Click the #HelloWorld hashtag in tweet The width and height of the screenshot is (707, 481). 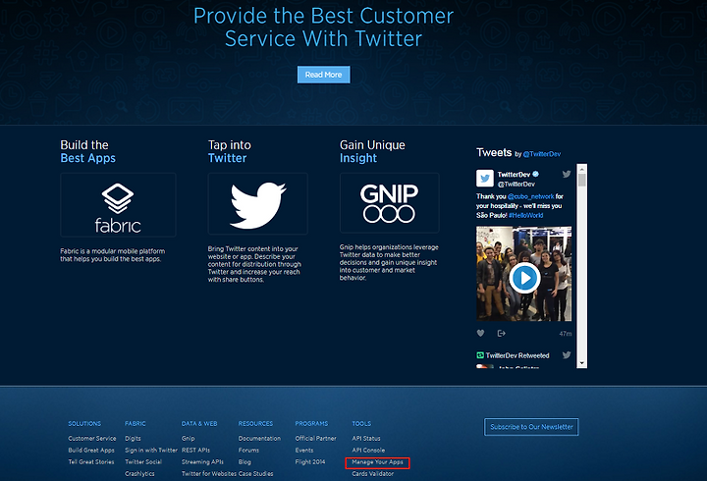(x=525, y=216)
